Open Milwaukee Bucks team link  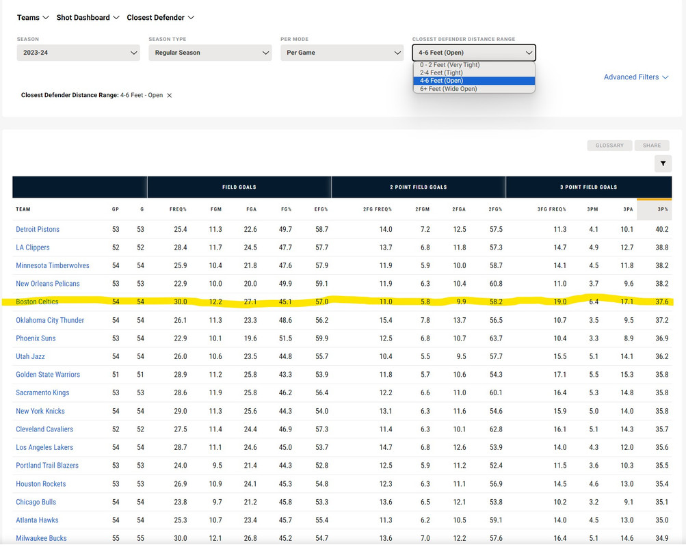point(41,538)
